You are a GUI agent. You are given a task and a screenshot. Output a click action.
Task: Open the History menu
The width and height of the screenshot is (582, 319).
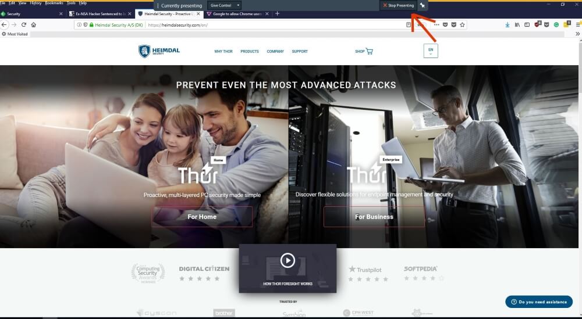[x=36, y=3]
